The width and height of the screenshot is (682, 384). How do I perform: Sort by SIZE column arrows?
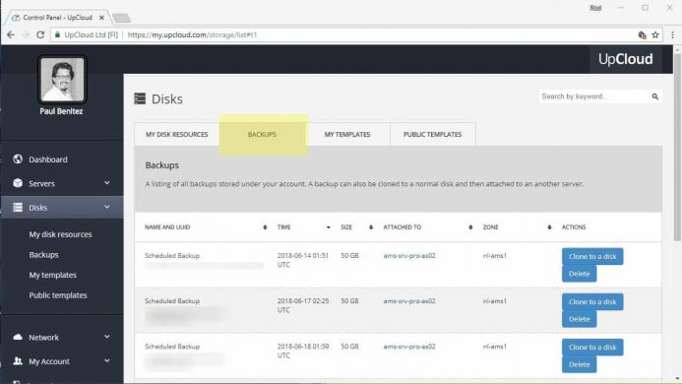[371, 227]
